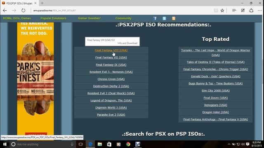This screenshot has width=264, height=148.
Task: Open Resident Evil 3 - Nemesis link
Action: click(111, 72)
